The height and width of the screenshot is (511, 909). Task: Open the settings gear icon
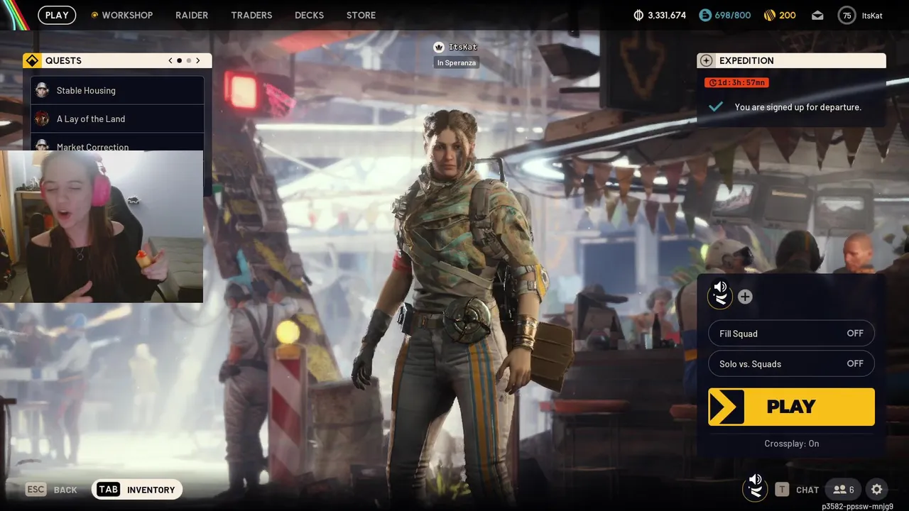(877, 490)
